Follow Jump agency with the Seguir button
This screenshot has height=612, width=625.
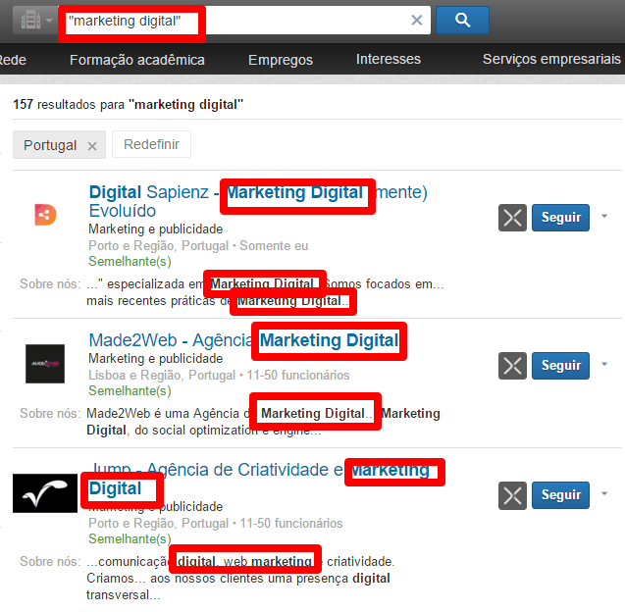pos(560,495)
